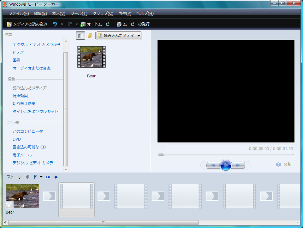The height and width of the screenshot is (228, 303).
Task: Expand the ストーリーボード view dropdown
Action: pyautogui.click(x=41, y=177)
